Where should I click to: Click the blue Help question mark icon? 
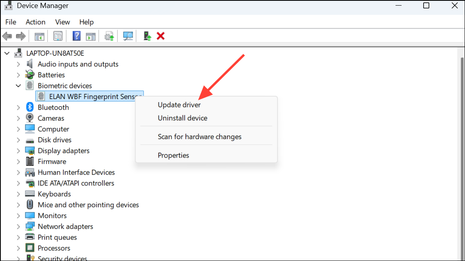coord(77,36)
